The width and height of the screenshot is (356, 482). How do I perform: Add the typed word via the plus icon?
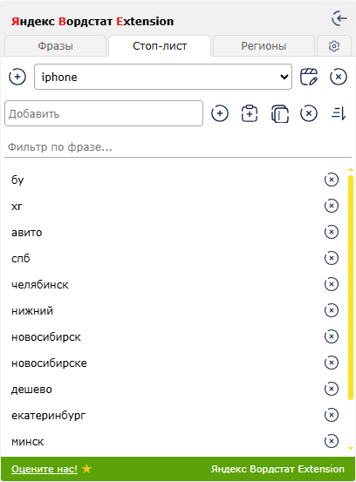[220, 113]
